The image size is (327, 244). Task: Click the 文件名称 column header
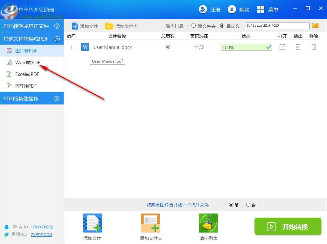click(x=117, y=36)
